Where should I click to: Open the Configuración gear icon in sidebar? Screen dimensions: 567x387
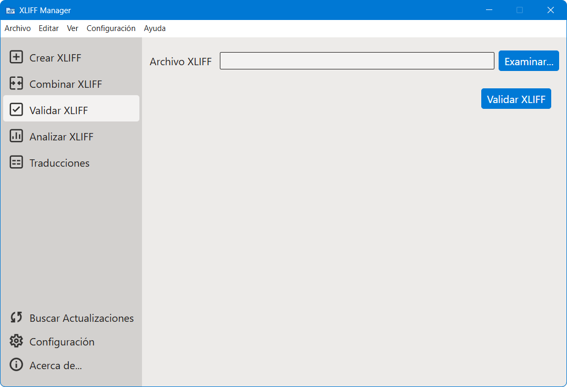[16, 341]
